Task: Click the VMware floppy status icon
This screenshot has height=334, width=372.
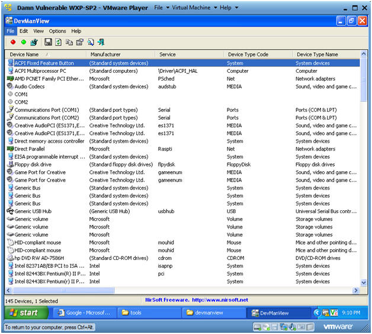Action: tap(274, 327)
